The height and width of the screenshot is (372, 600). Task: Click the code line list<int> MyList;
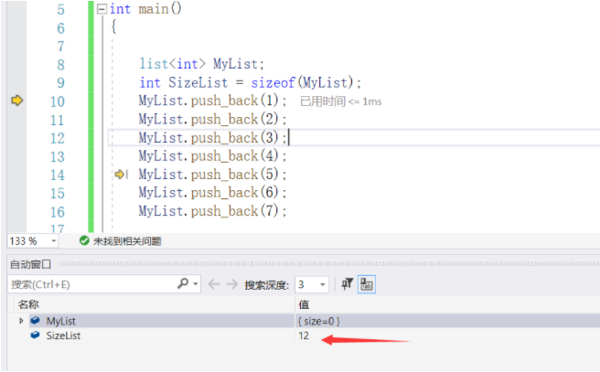[x=201, y=64]
